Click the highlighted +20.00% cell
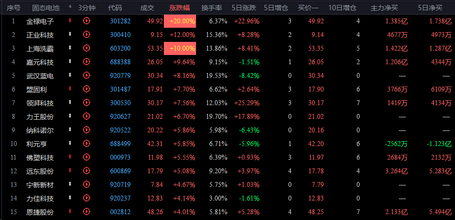This screenshot has width=455, height=220. pos(180,21)
